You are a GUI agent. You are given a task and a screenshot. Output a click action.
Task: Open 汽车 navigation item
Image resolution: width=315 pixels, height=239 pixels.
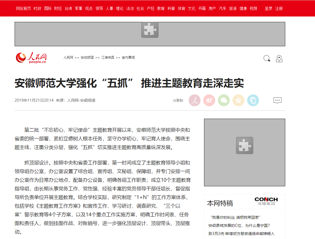point(223,8)
